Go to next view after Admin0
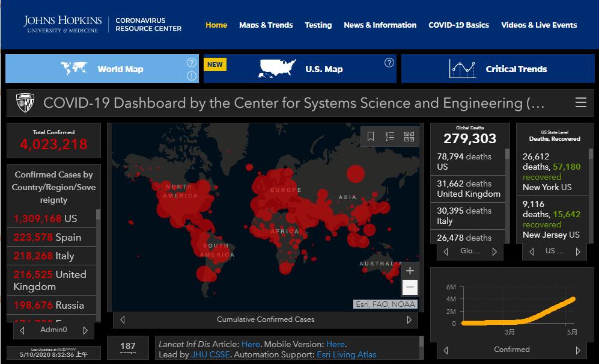This screenshot has width=599, height=364. click(x=85, y=330)
